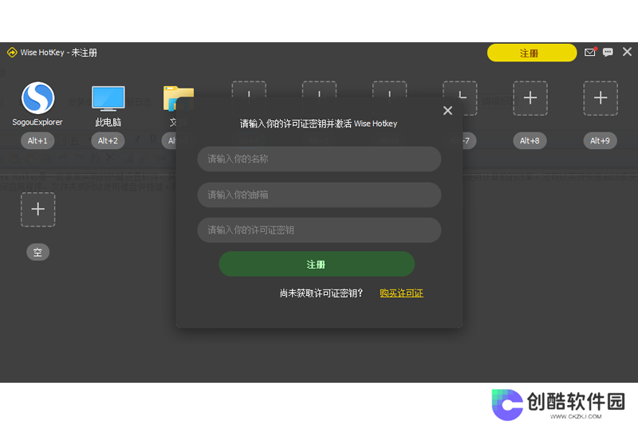Viewport: 638px width, 425px height.
Task: Click the green 注册 button in the dialog
Action: 317,265
